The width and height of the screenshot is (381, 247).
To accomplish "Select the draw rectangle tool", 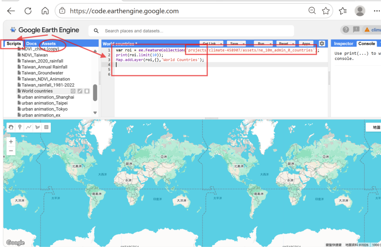I will [x=46, y=128].
